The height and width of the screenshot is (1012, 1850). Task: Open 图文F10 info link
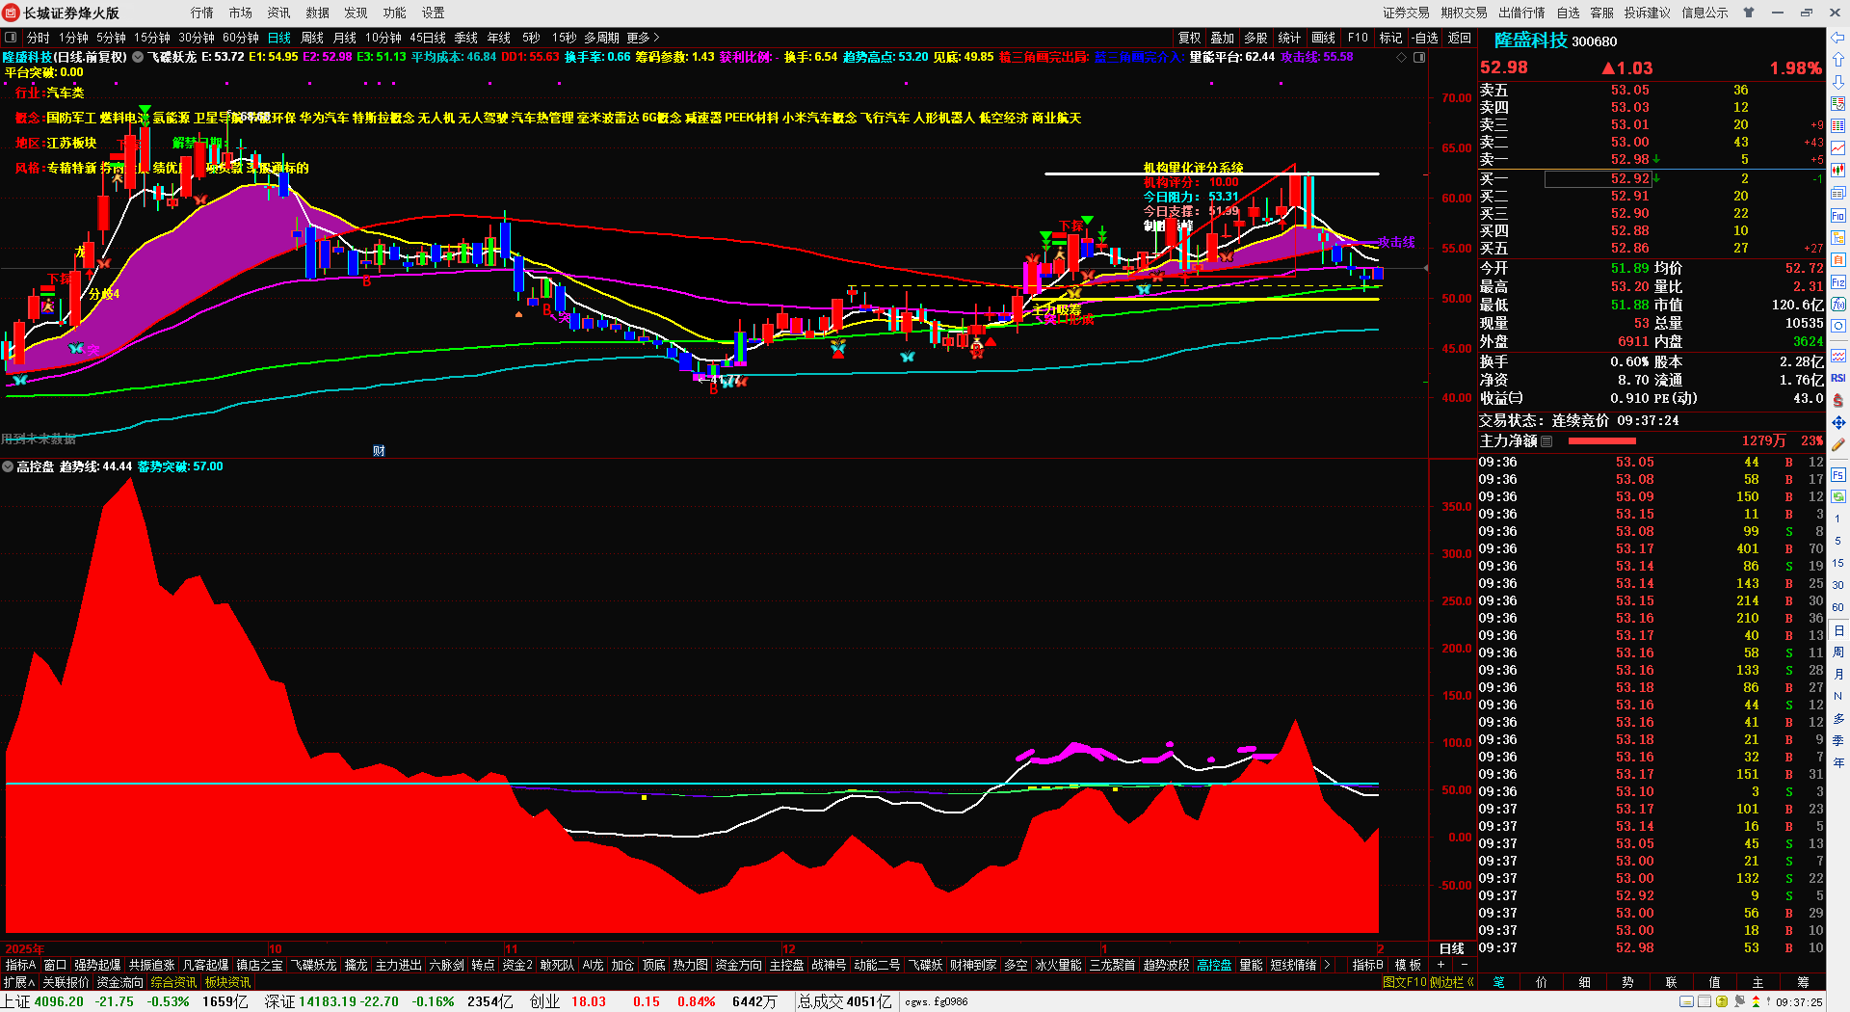pos(1405,982)
